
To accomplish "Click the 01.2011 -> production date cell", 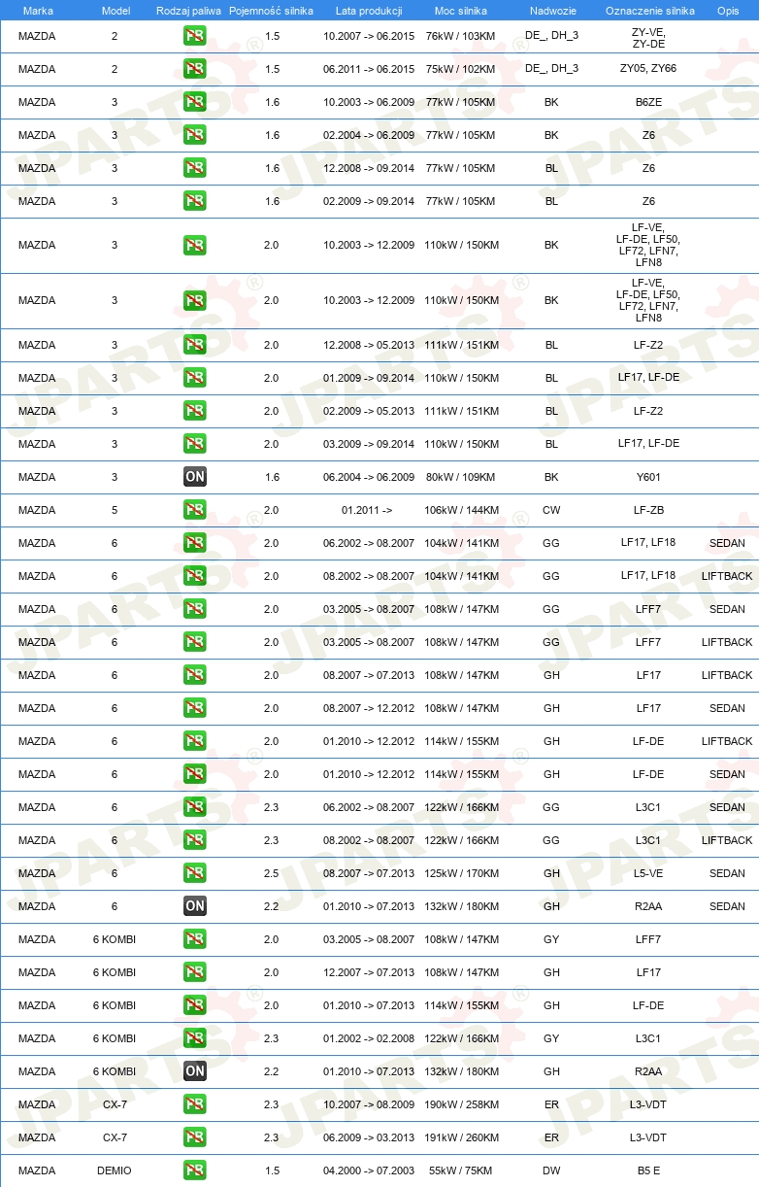I will click(369, 511).
